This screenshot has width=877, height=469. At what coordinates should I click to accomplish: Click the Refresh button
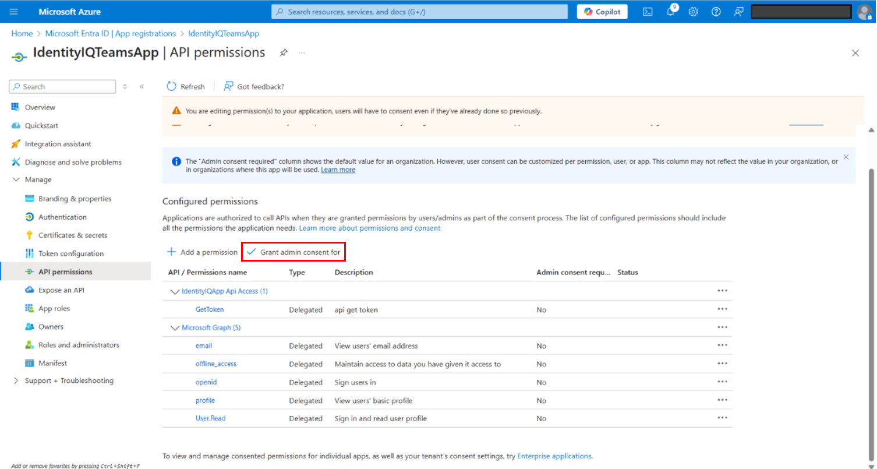point(186,86)
